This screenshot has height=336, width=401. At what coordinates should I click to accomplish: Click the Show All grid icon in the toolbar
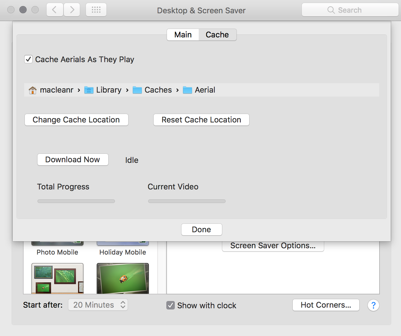96,10
